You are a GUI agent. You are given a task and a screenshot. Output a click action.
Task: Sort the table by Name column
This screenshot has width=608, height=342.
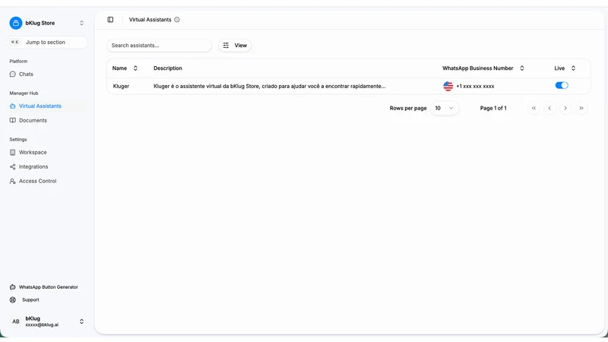click(125, 68)
